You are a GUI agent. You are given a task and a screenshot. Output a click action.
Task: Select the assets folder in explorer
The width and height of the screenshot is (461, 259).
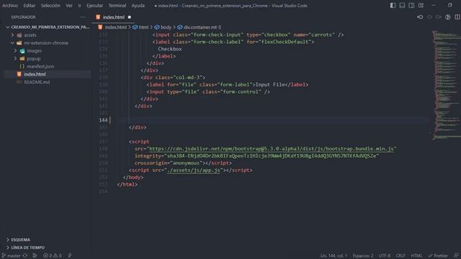(x=30, y=35)
